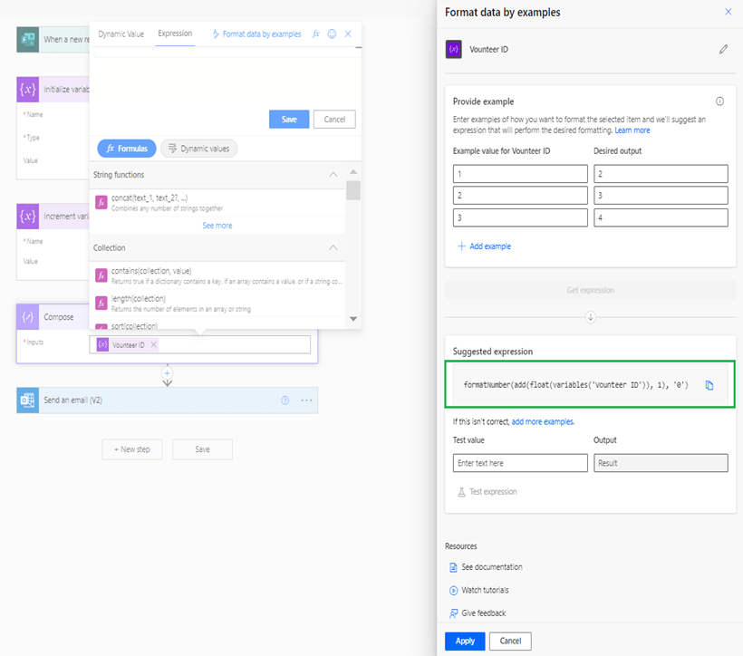Click the copy icon beside the suggested expression
The image size is (743, 656).
[x=709, y=385]
